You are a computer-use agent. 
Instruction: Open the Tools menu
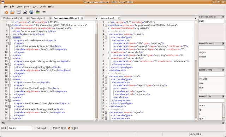click(x=43, y=6)
